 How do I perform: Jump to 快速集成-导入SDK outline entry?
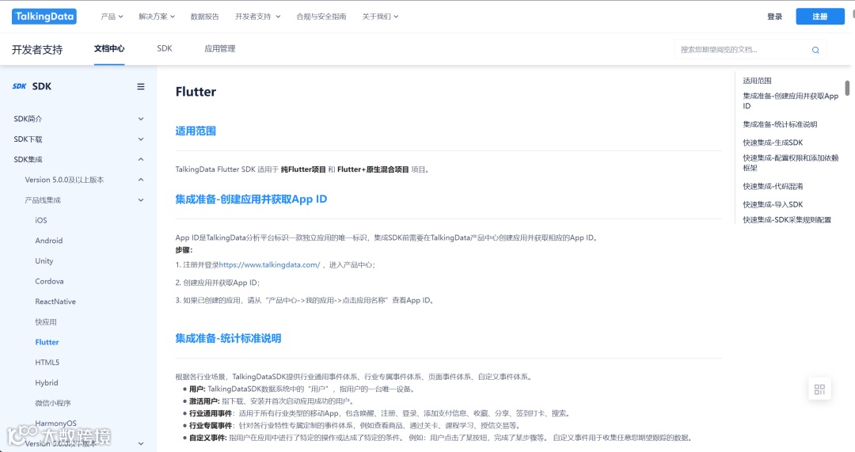click(x=773, y=204)
